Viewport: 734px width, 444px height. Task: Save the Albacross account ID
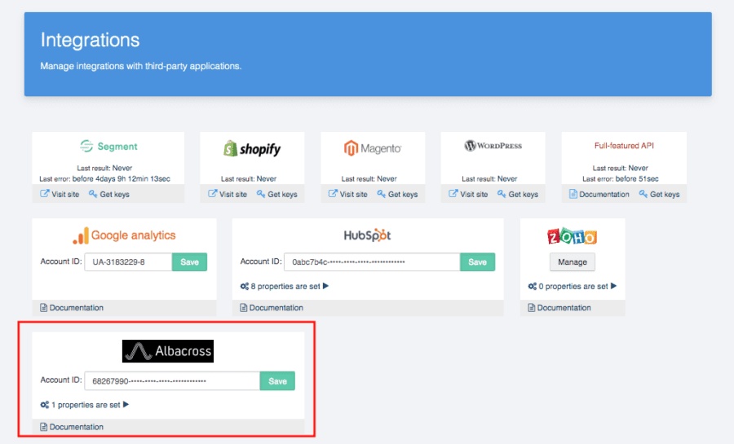point(277,380)
